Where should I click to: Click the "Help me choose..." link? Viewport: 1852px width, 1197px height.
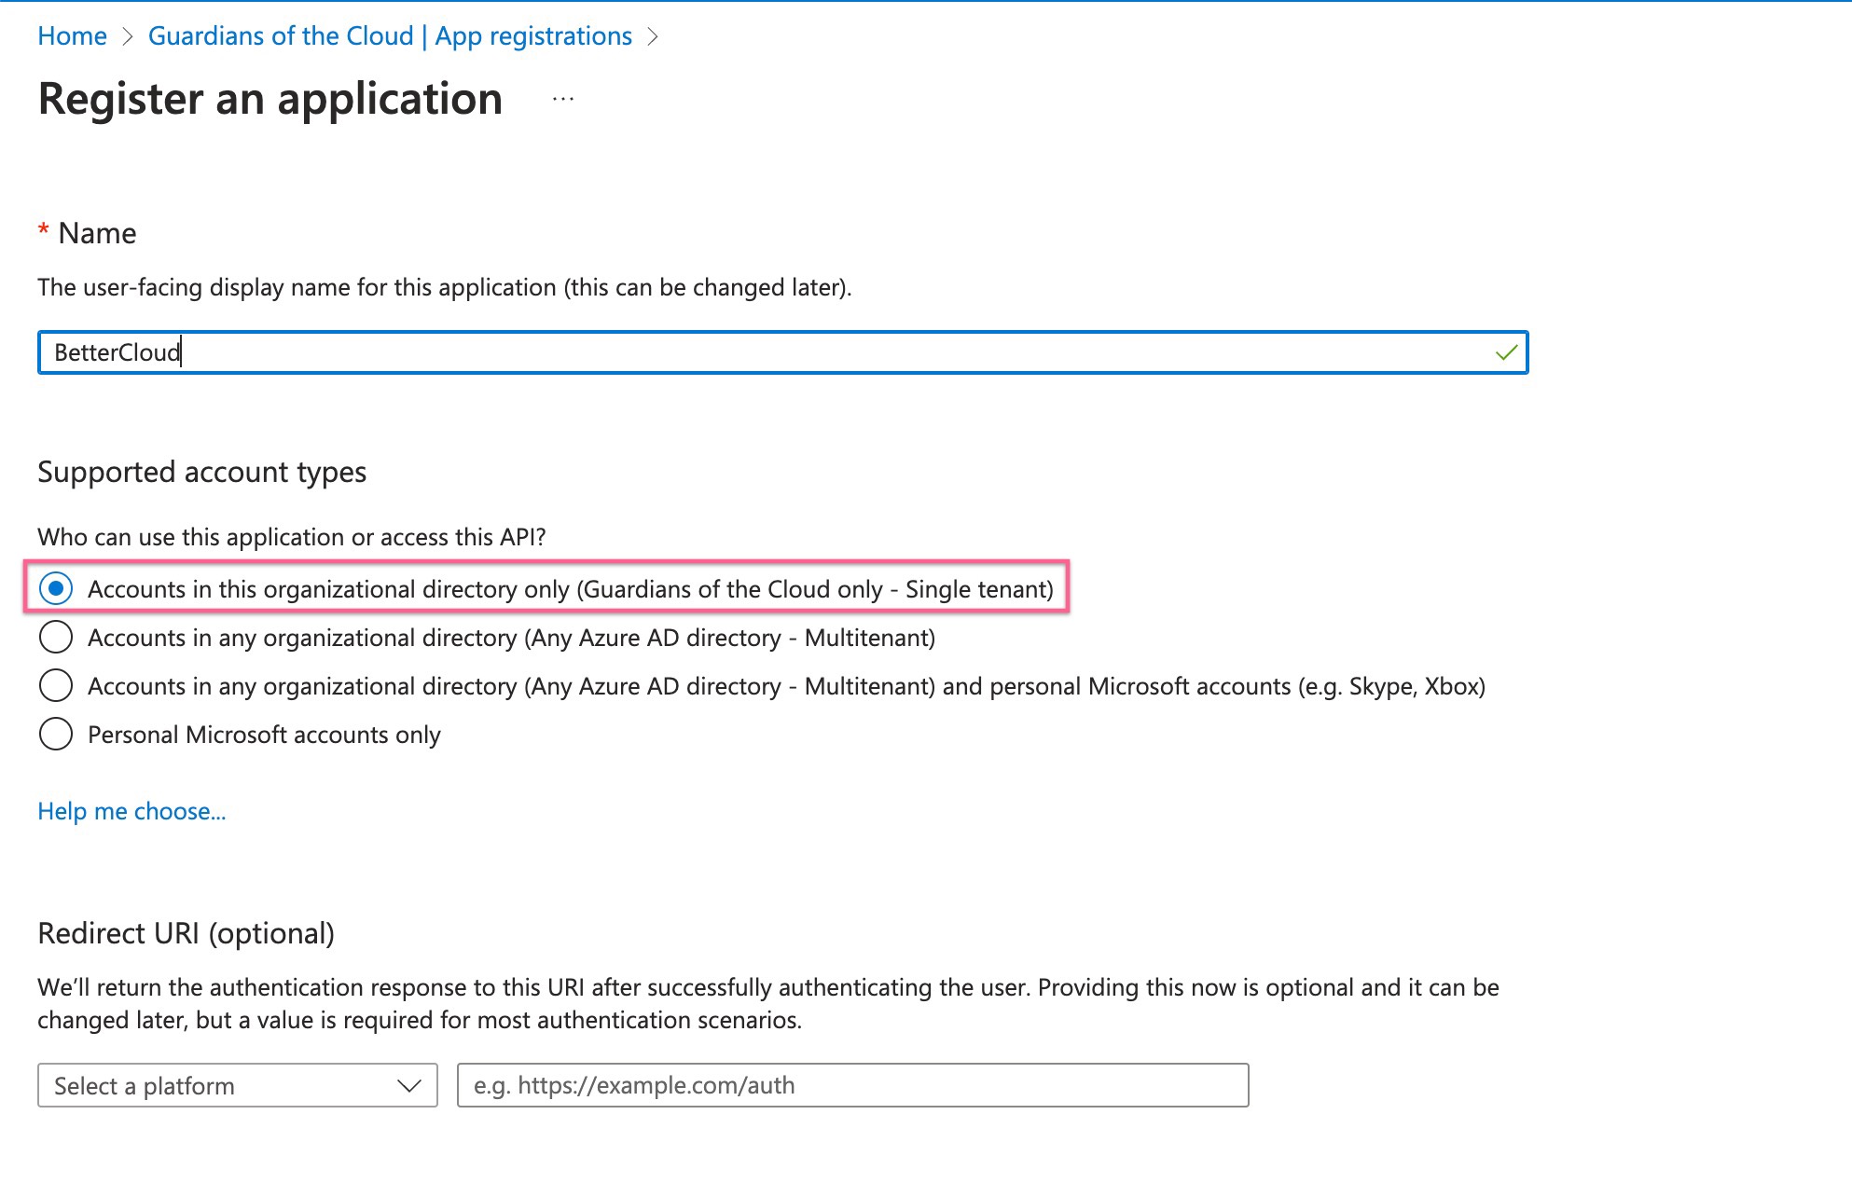(x=131, y=811)
